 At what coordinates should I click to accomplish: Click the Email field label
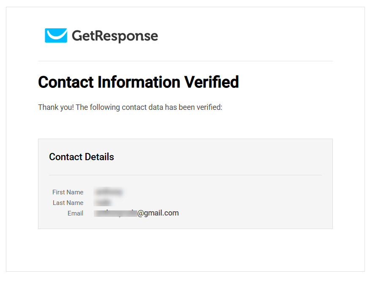coord(76,213)
